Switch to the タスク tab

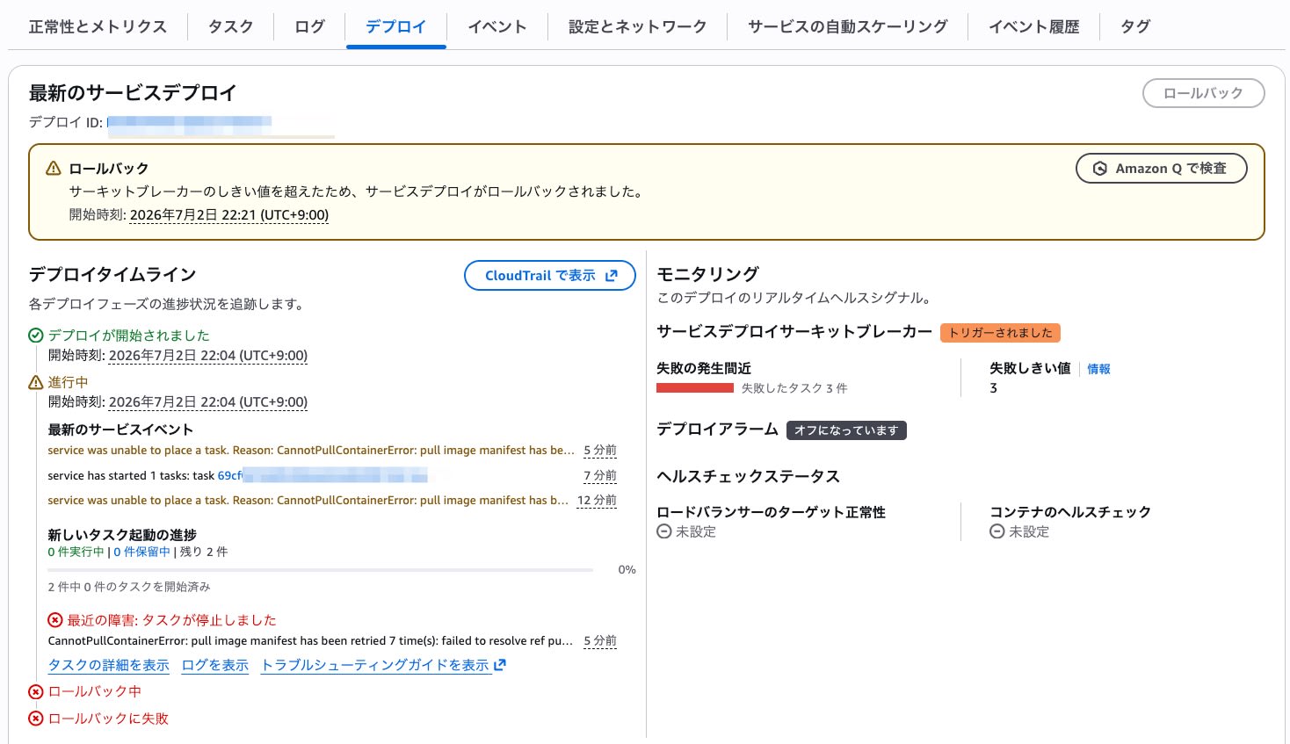pos(230,26)
